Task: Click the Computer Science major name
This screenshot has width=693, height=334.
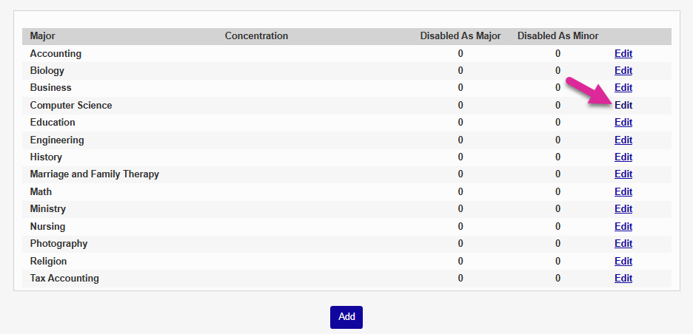Action: (71, 105)
